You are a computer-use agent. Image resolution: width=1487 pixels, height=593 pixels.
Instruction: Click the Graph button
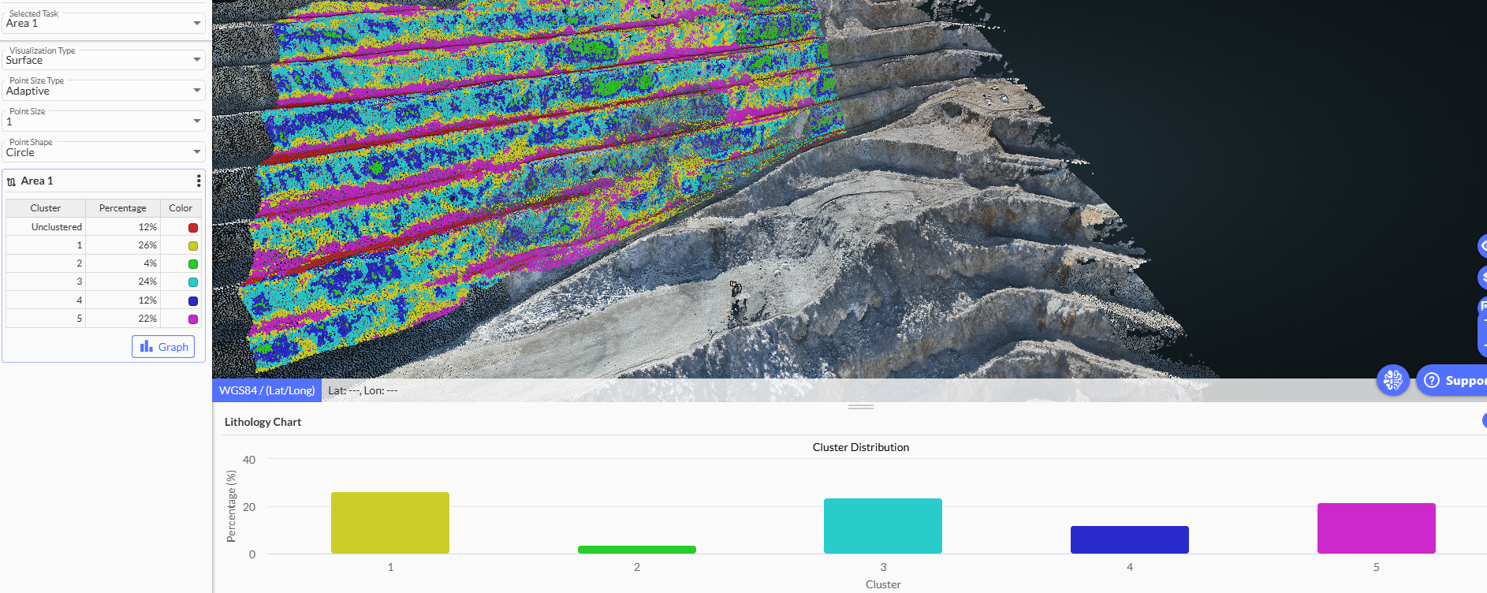(x=163, y=347)
